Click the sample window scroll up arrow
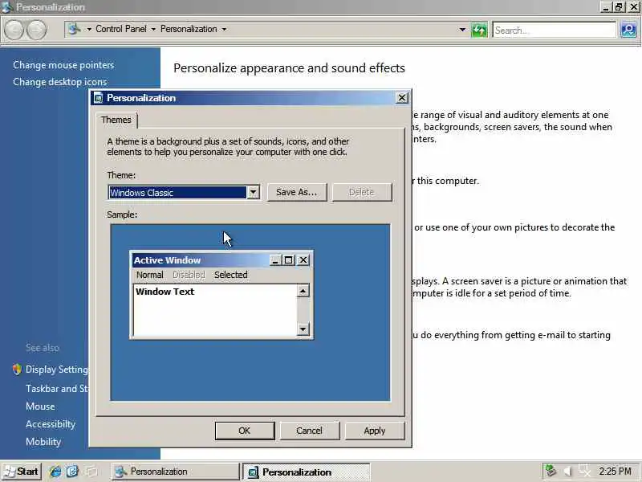The width and height of the screenshot is (642, 482). [x=303, y=291]
